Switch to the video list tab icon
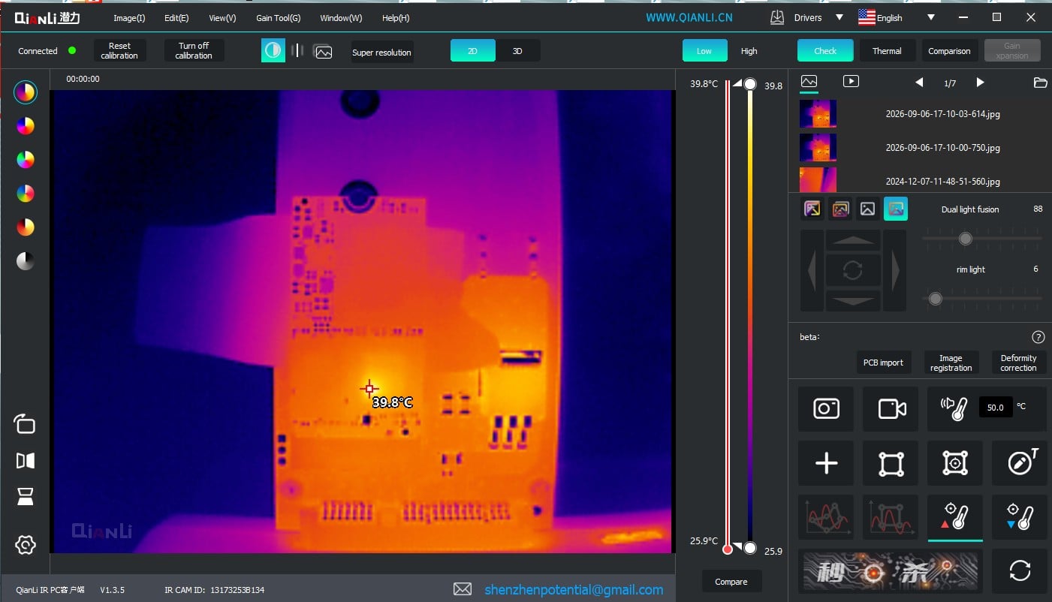1052x602 pixels. point(851,81)
